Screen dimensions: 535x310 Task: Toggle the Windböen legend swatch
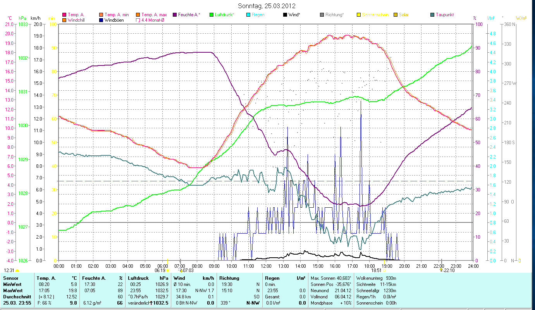click(101, 20)
